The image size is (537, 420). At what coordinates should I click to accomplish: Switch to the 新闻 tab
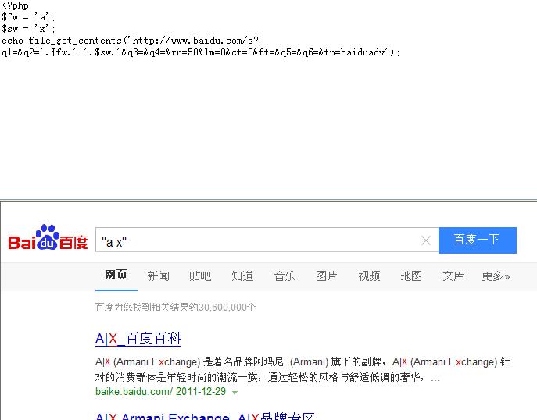click(158, 276)
